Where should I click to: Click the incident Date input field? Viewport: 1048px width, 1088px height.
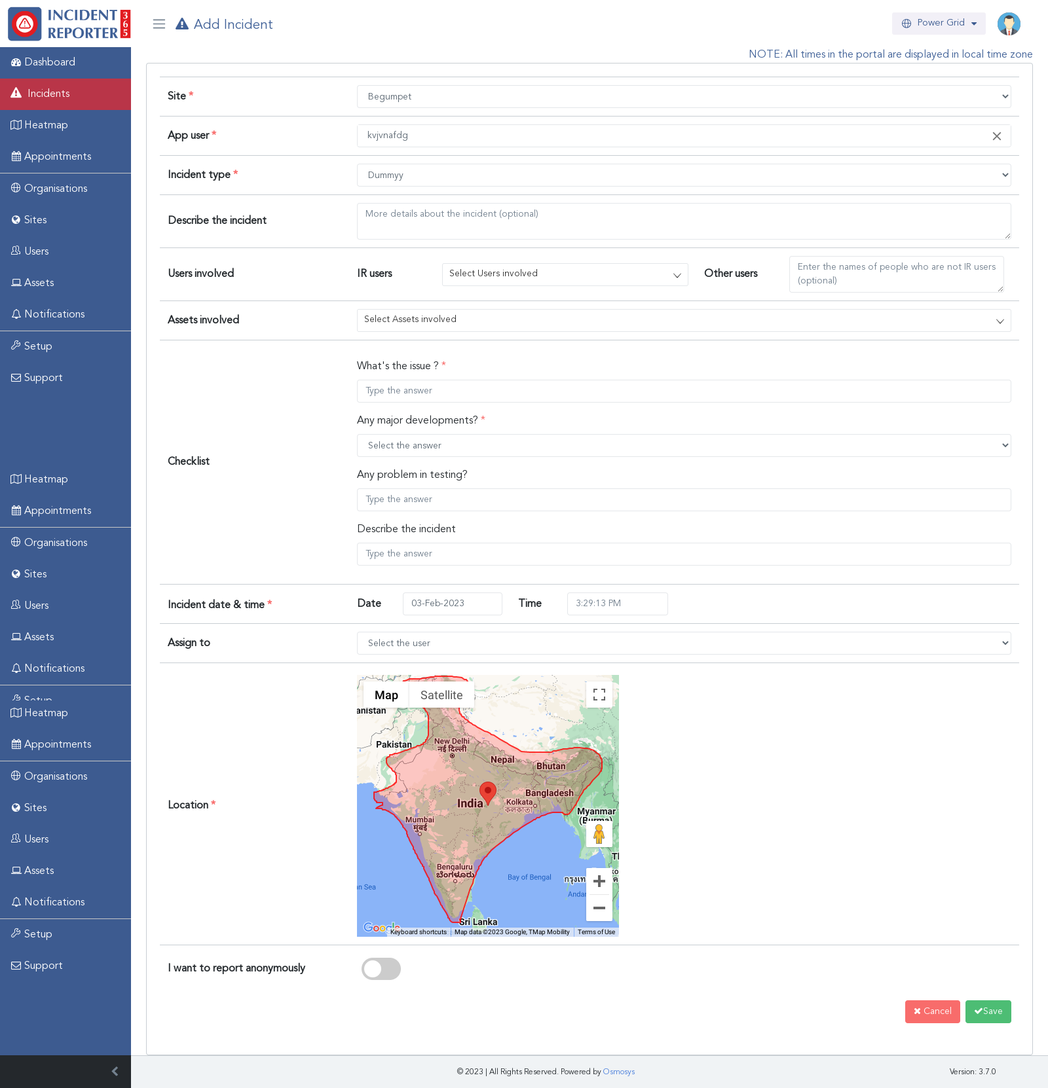pos(452,604)
